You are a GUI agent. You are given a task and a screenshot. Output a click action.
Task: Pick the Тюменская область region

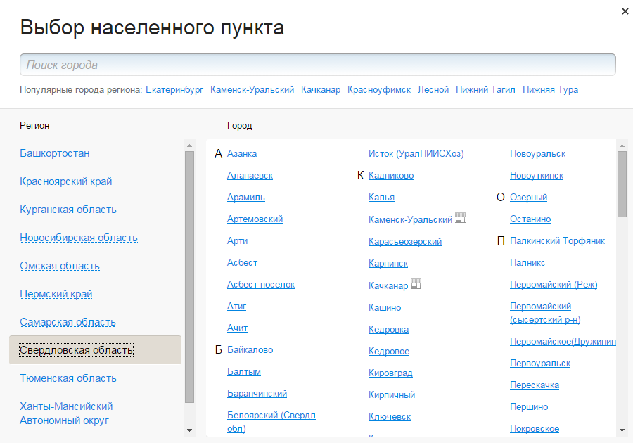pyautogui.click(x=68, y=378)
